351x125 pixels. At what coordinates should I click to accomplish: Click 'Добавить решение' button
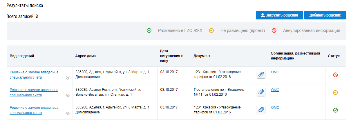pyautogui.click(x=325, y=15)
